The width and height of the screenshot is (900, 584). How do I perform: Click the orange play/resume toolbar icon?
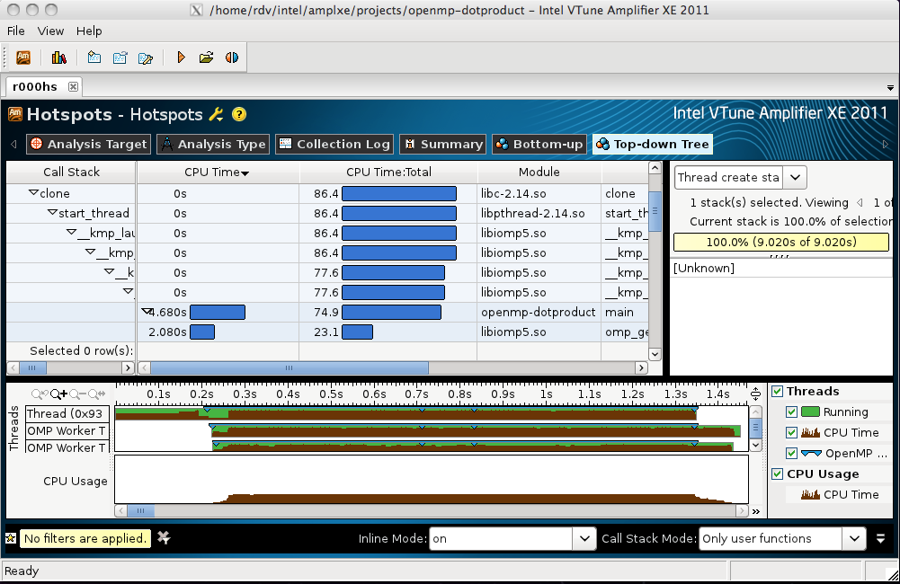coord(181,58)
